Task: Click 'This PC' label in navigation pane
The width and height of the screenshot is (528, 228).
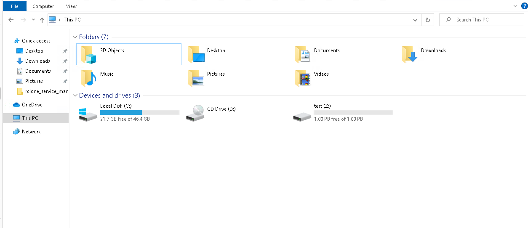Action: tap(30, 118)
